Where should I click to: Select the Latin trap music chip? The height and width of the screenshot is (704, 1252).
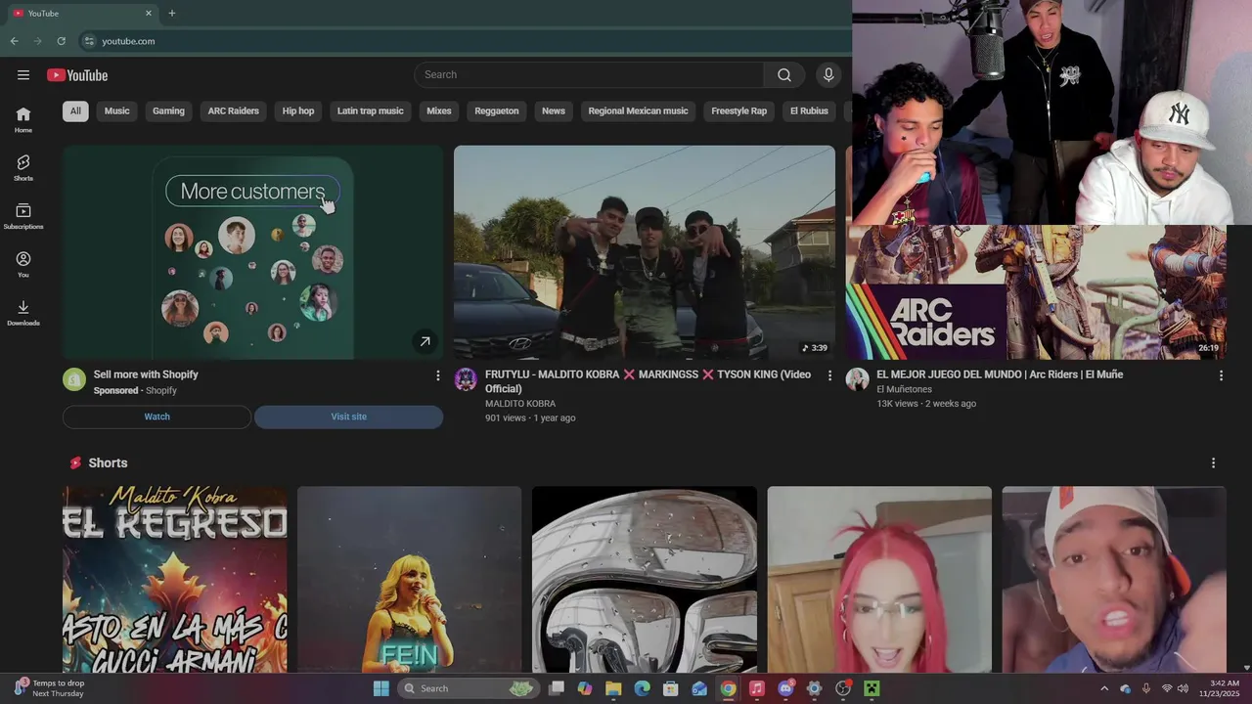pos(371,110)
